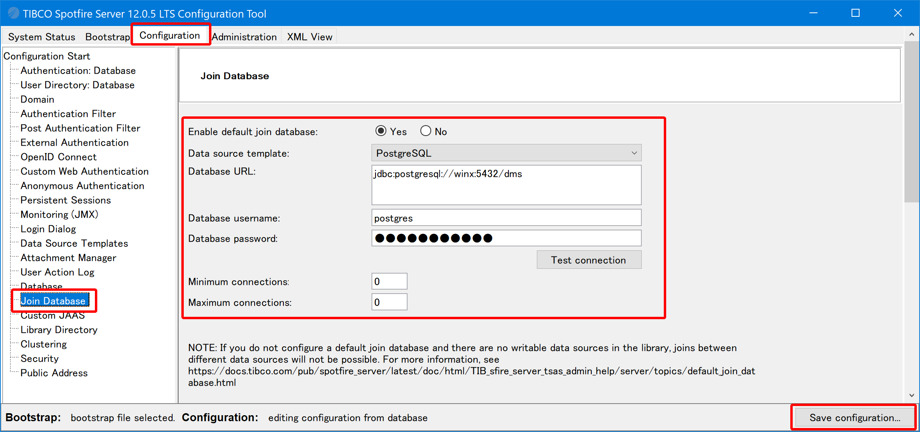The image size is (920, 432).
Task: Click the Database password field
Action: click(506, 238)
